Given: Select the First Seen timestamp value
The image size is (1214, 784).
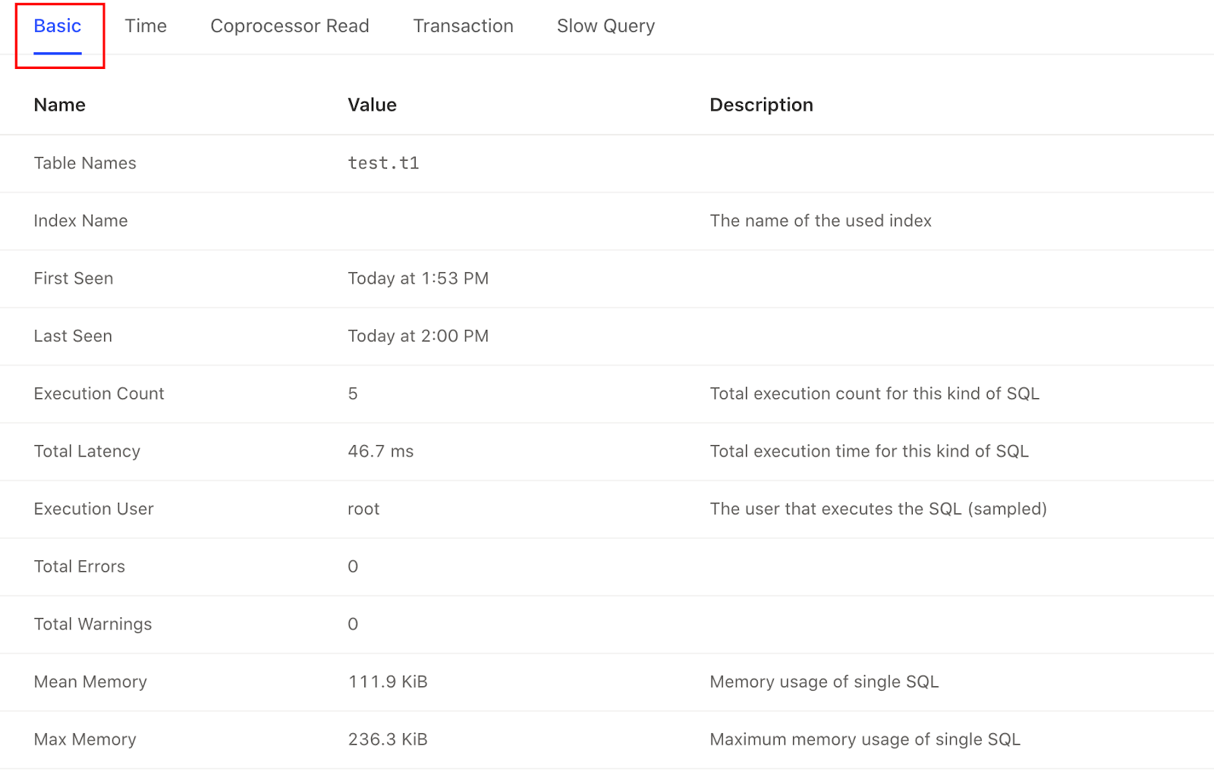Looking at the screenshot, I should [x=418, y=278].
